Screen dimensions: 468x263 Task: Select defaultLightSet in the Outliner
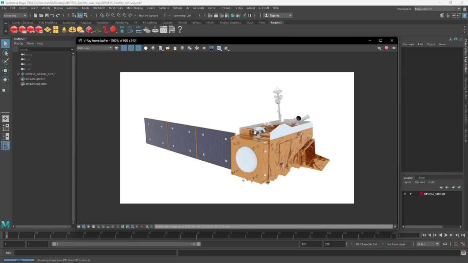[35, 79]
